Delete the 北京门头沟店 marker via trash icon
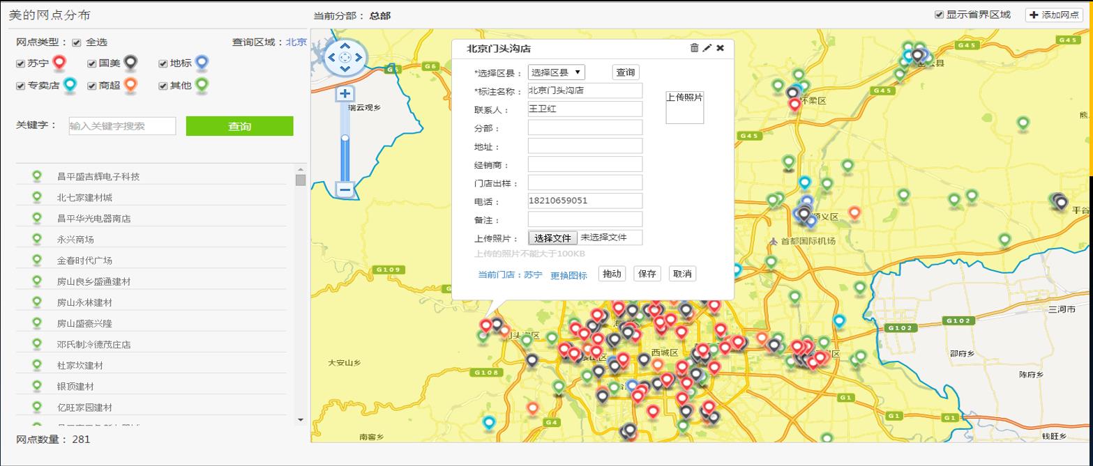The height and width of the screenshot is (466, 1093). (694, 48)
